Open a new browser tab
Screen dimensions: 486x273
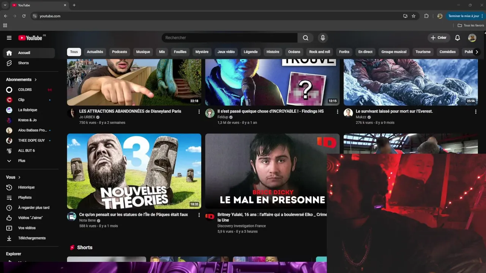pos(74,5)
